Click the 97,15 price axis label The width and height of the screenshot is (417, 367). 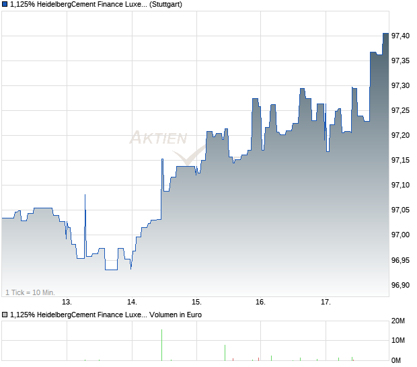click(400, 160)
